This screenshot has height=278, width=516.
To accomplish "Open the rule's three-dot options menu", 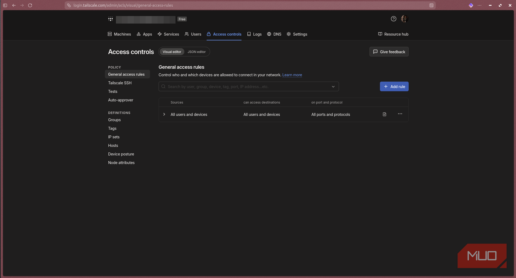I will tap(400, 114).
